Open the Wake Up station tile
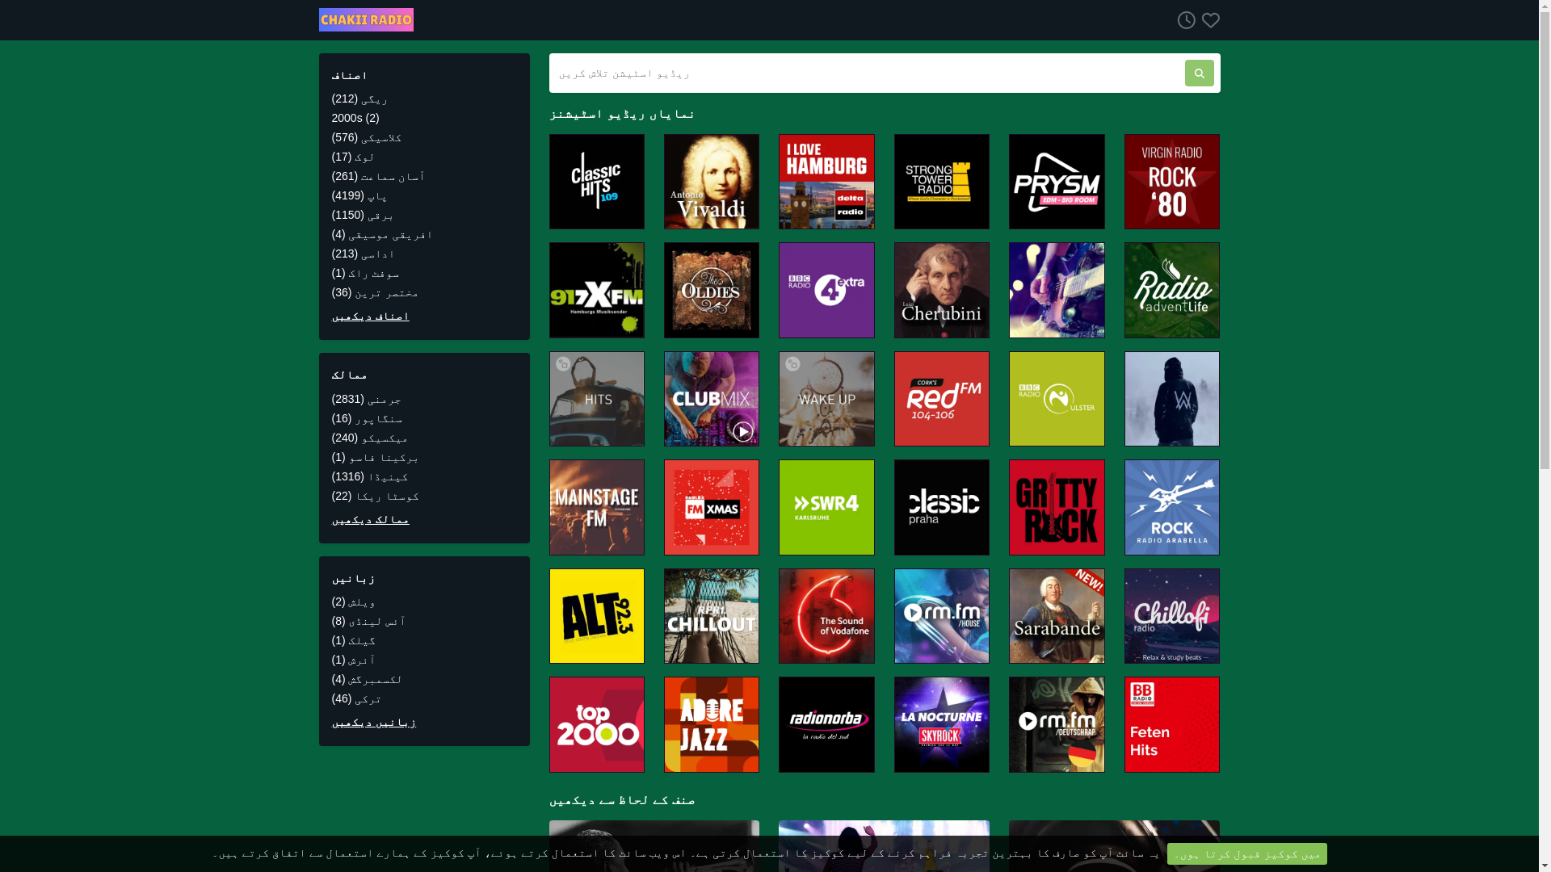The image size is (1551, 872). click(826, 399)
